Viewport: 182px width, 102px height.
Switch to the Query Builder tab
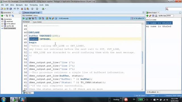tap(37, 22)
